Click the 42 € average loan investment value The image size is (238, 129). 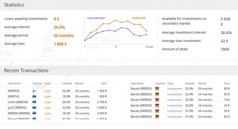(224, 41)
